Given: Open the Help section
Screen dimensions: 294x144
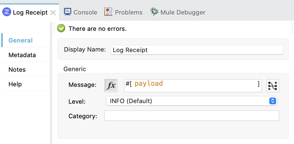Looking at the screenshot, I should (15, 84).
